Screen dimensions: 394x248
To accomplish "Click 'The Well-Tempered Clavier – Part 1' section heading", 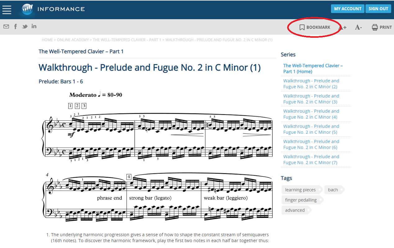I will coord(81,51).
